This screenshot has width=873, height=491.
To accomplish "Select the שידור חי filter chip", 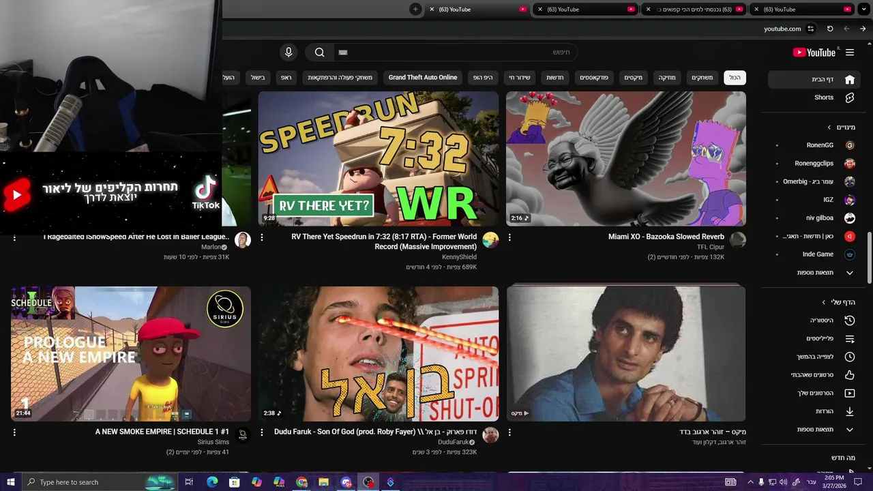I will point(519,78).
